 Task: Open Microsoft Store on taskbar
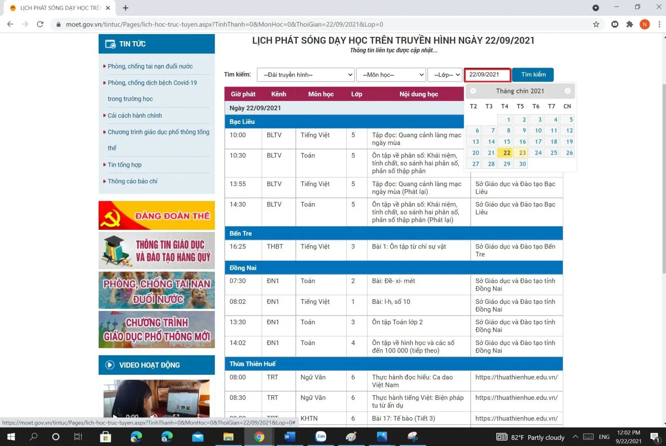[106, 437]
